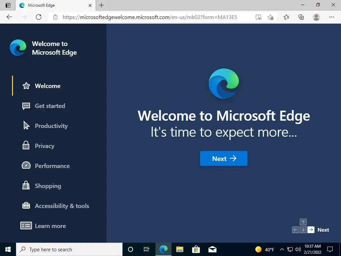This screenshot has height=256, width=341.
Task: Open the profile avatar icon
Action: (316, 17)
